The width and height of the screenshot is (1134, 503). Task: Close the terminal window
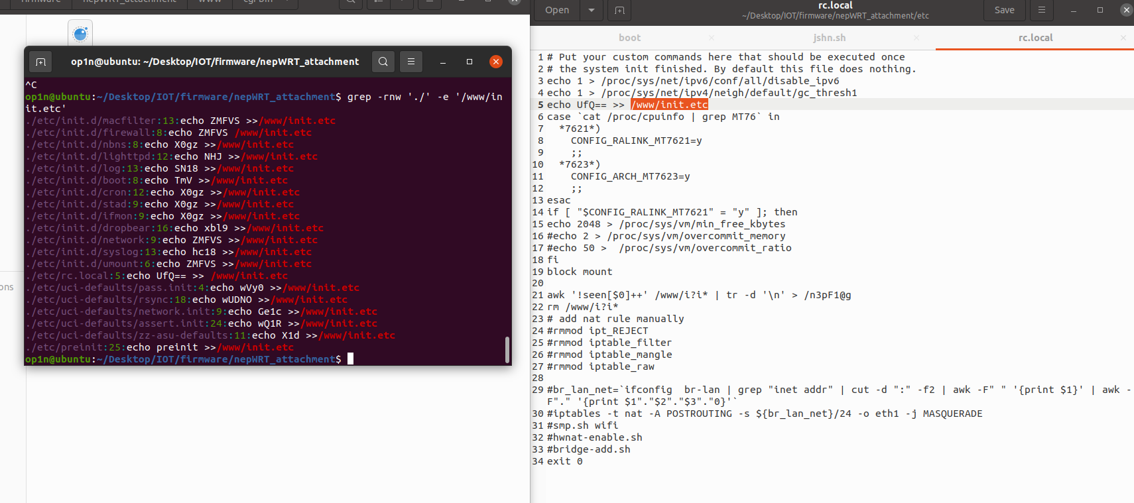496,62
